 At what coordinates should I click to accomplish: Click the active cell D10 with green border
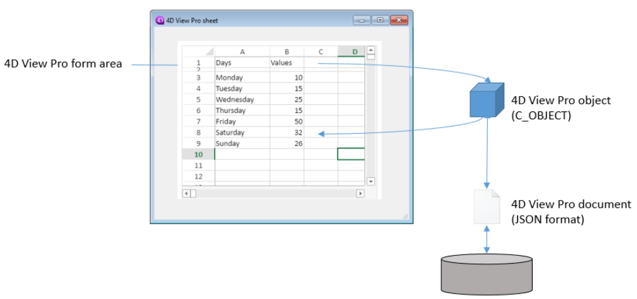point(351,154)
